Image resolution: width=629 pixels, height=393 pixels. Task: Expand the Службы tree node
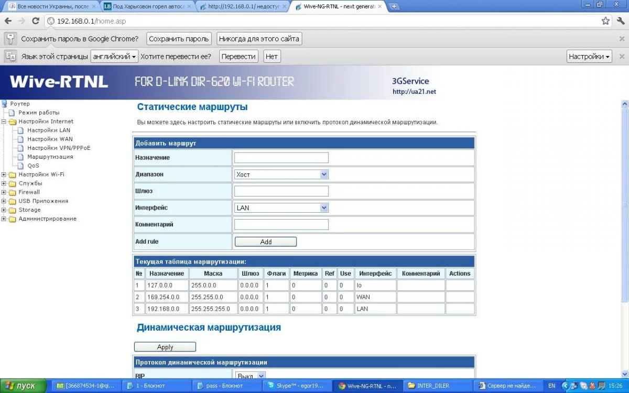(x=4, y=184)
